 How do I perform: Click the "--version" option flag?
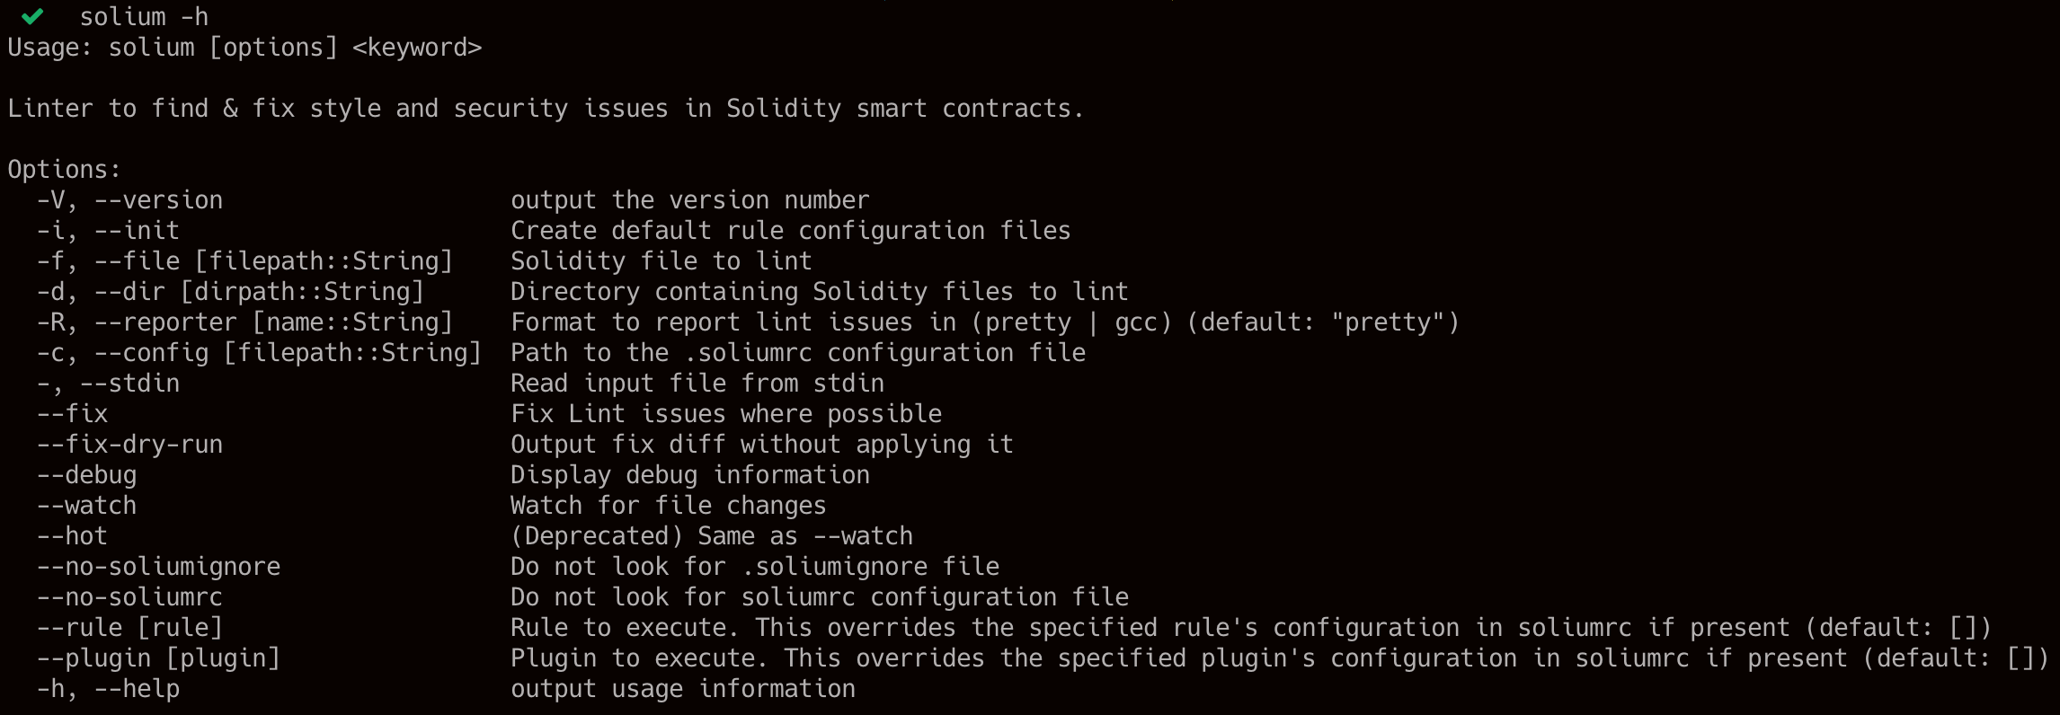(x=158, y=200)
